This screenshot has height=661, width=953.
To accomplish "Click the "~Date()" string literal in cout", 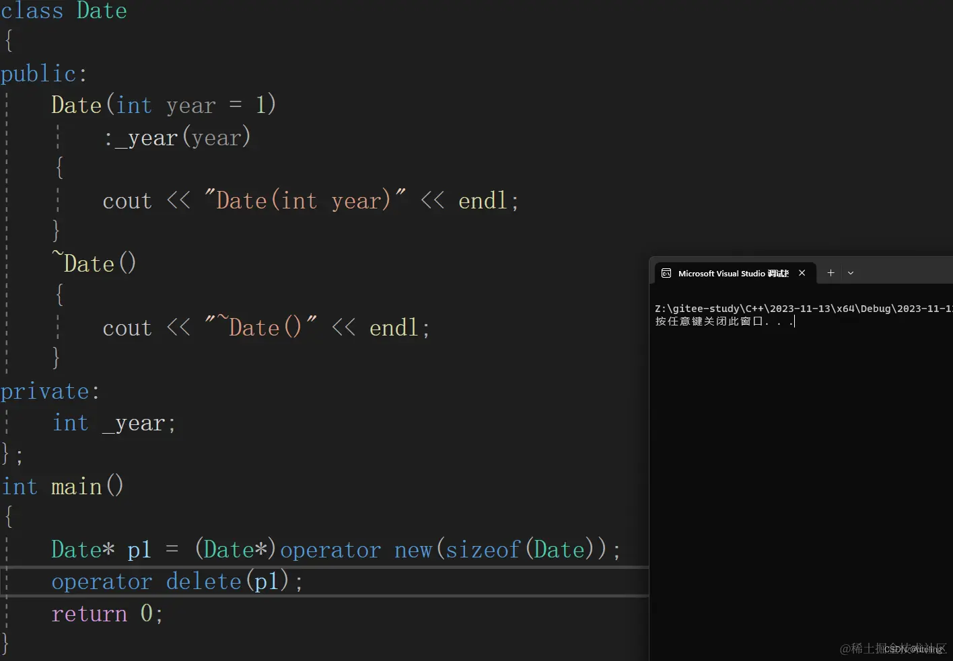I will click(261, 327).
